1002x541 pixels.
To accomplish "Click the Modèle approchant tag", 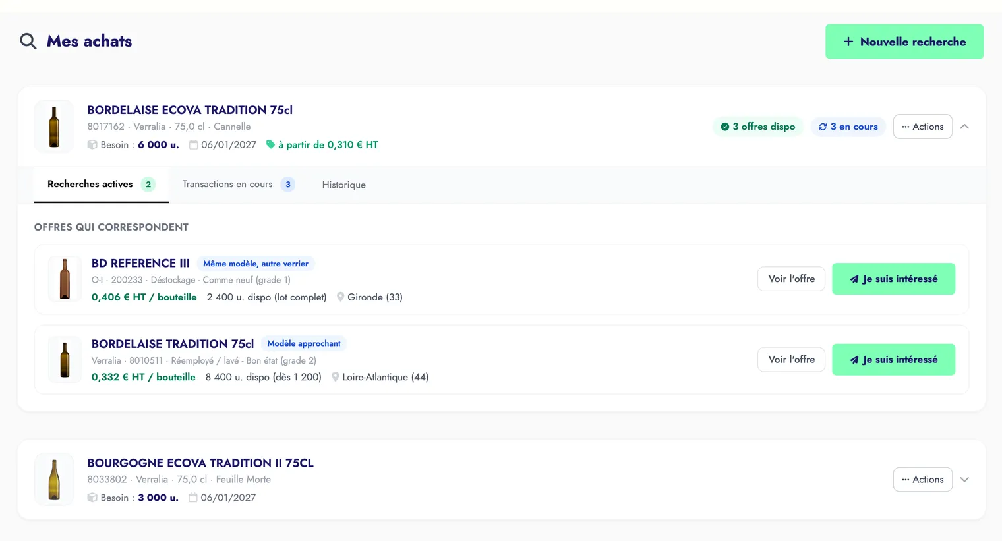I will 304,343.
